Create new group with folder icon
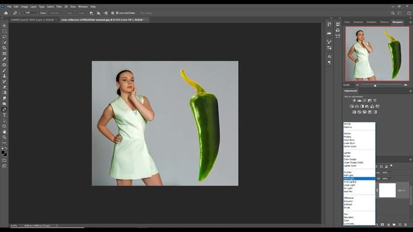The height and width of the screenshot is (232, 413). [x=394, y=225]
